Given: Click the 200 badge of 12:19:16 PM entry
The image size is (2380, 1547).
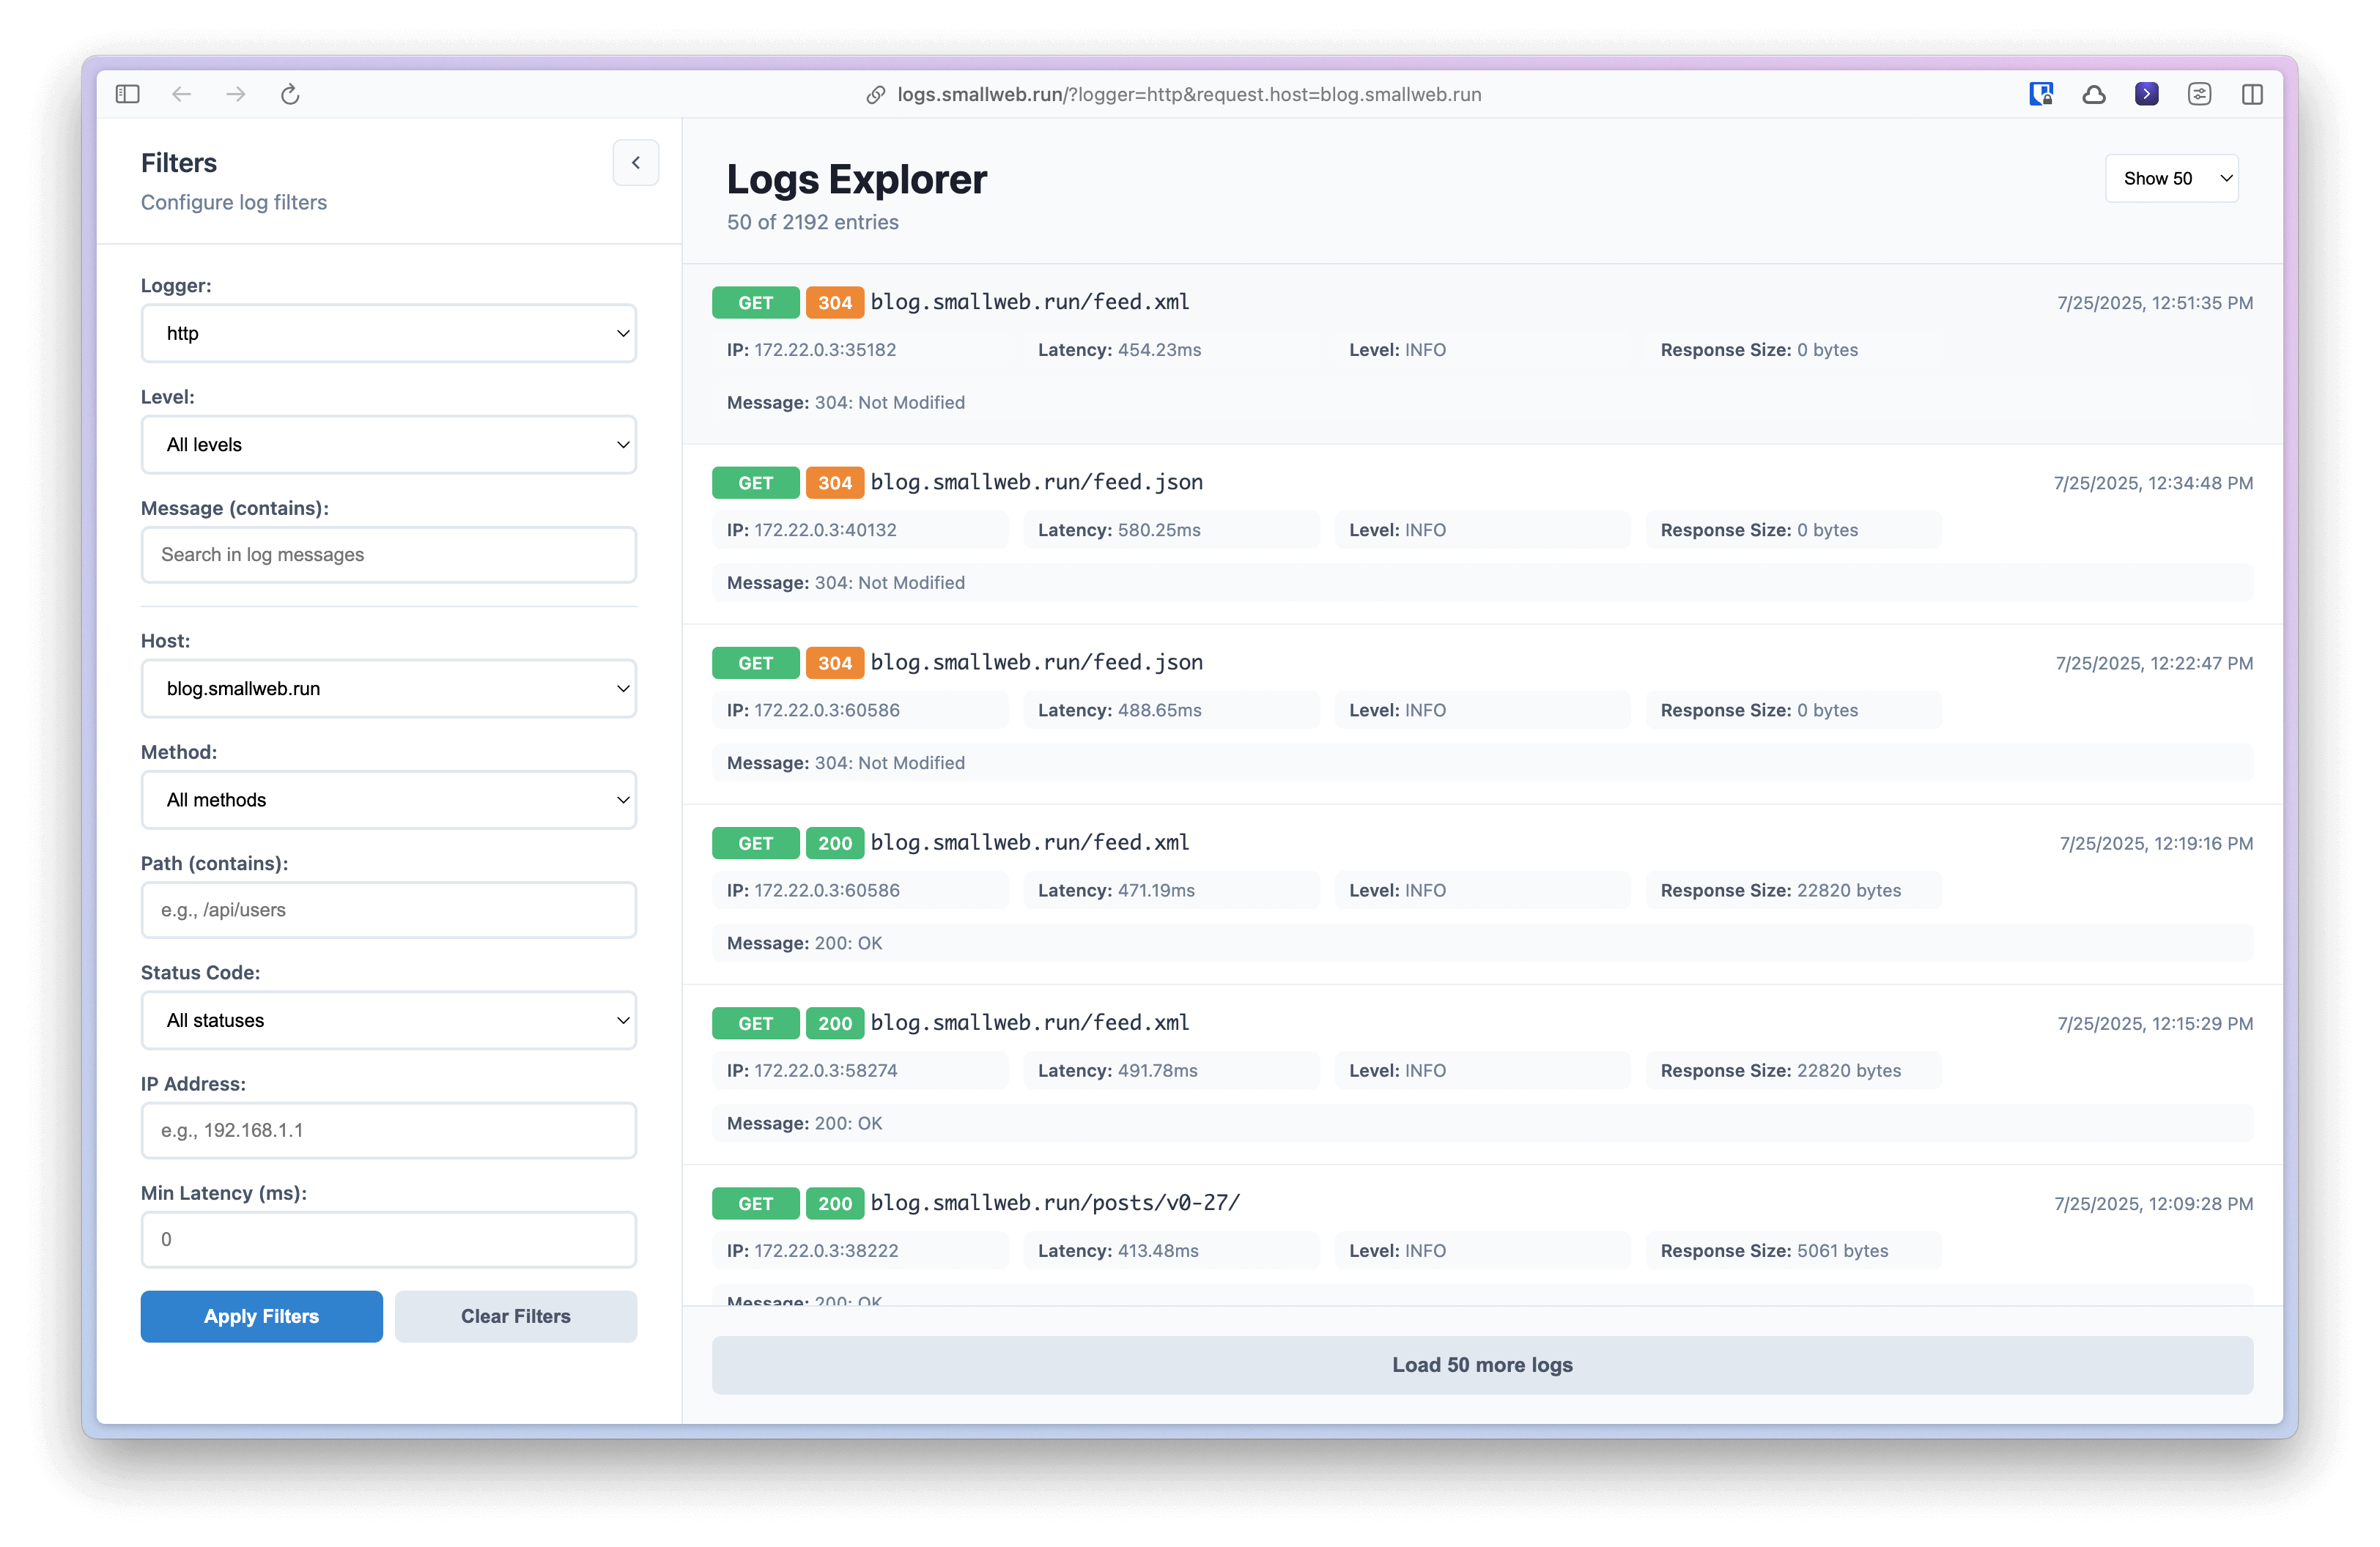Looking at the screenshot, I should pos(834,844).
